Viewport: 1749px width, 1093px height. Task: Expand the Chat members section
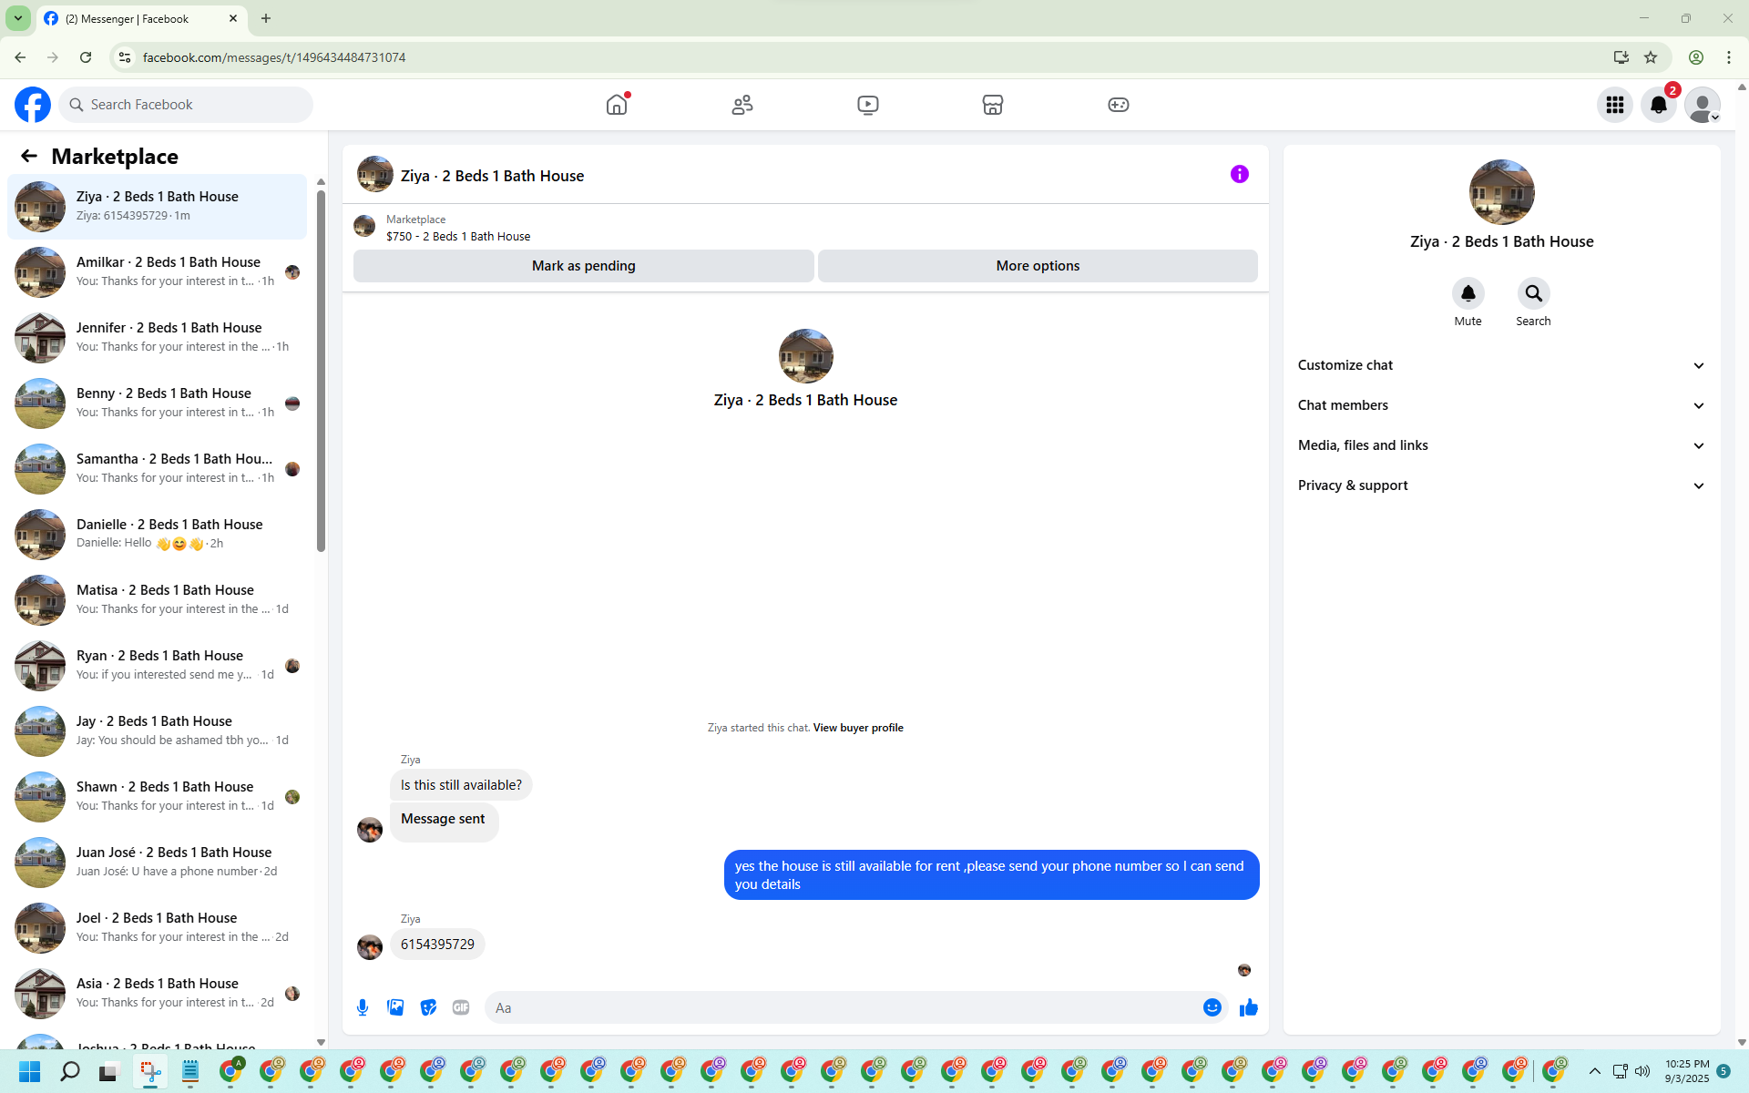pos(1501,405)
